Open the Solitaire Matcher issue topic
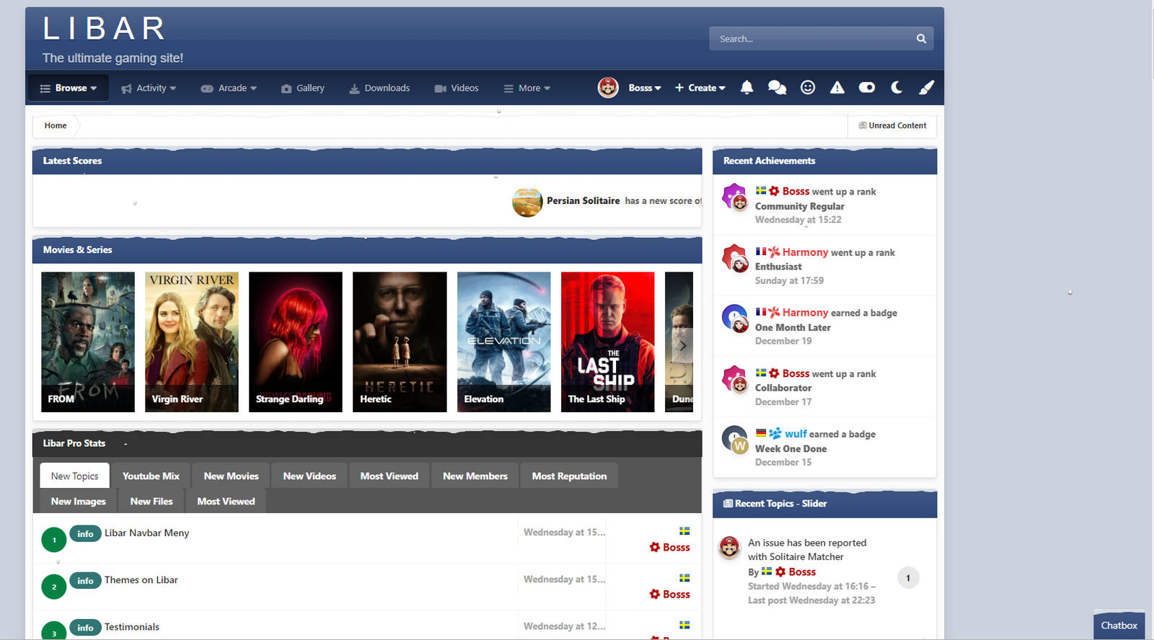This screenshot has width=1154, height=640. click(807, 550)
